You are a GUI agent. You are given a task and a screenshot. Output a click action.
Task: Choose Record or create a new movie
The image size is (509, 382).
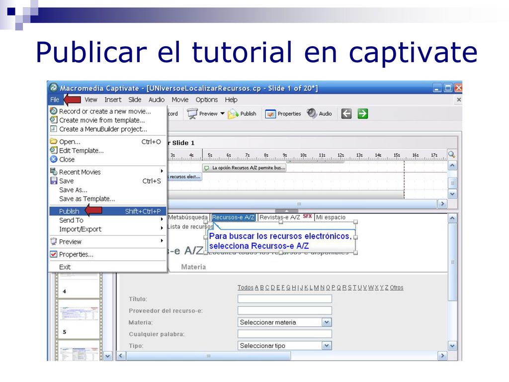point(108,111)
